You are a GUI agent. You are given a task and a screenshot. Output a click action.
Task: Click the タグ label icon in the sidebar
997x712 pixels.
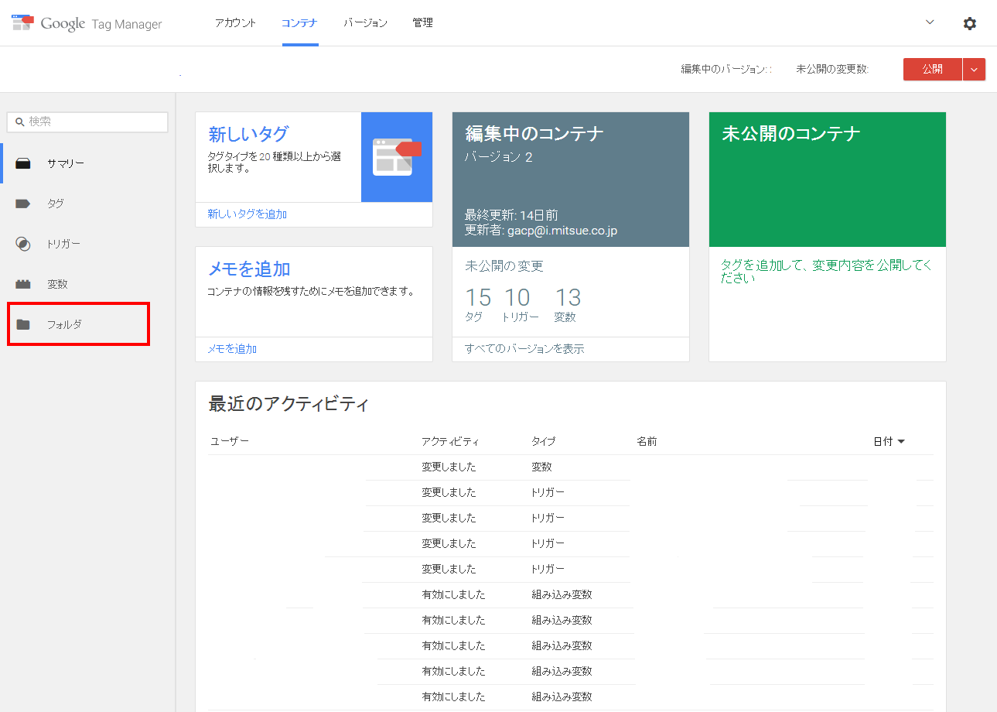(x=23, y=204)
